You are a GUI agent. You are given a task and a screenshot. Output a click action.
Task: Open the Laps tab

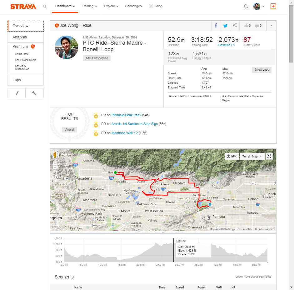pos(17,80)
